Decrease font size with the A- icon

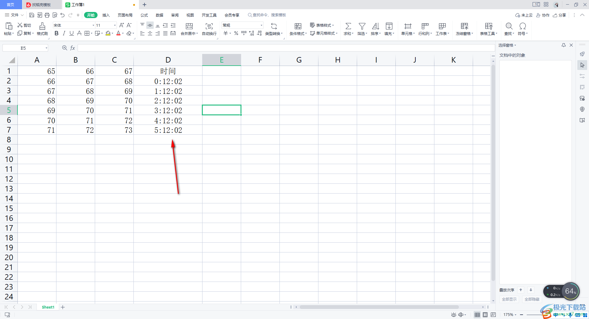pos(129,25)
